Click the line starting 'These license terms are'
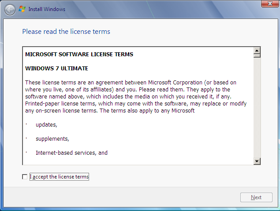 pos(131,83)
